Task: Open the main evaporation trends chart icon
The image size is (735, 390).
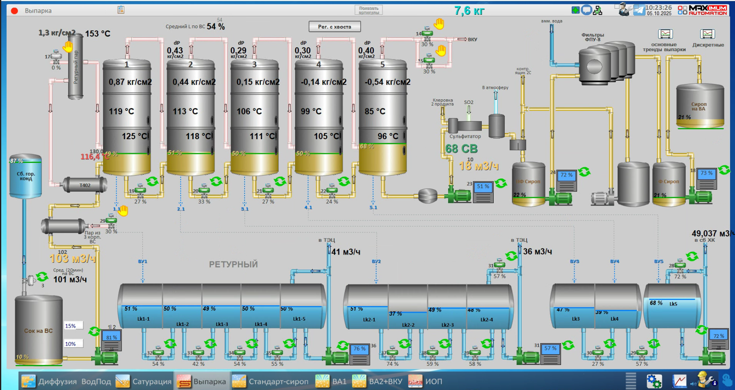Action: click(665, 34)
